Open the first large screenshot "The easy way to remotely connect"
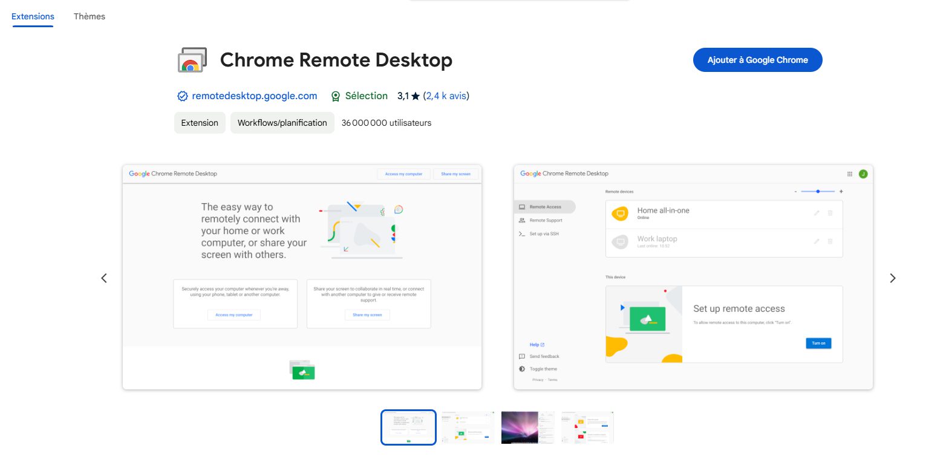The image size is (946, 474). [x=302, y=277]
